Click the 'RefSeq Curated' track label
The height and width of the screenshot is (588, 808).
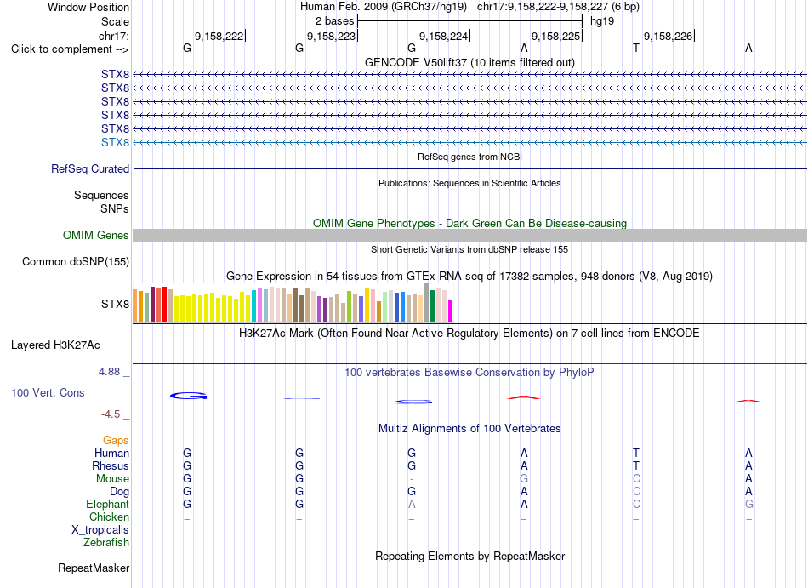(x=90, y=169)
